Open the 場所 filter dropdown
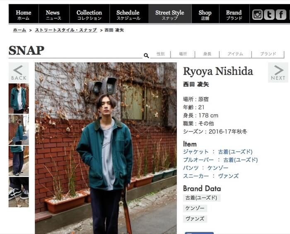 pyautogui.click(x=183, y=54)
